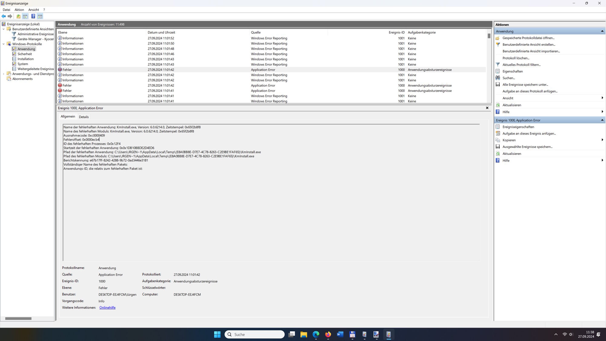Open the Datei menu

pos(6,10)
